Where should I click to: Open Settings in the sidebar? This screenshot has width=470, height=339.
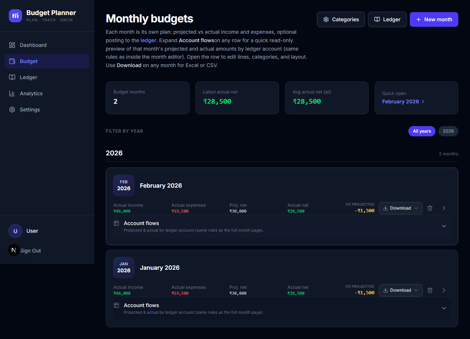pos(47,110)
